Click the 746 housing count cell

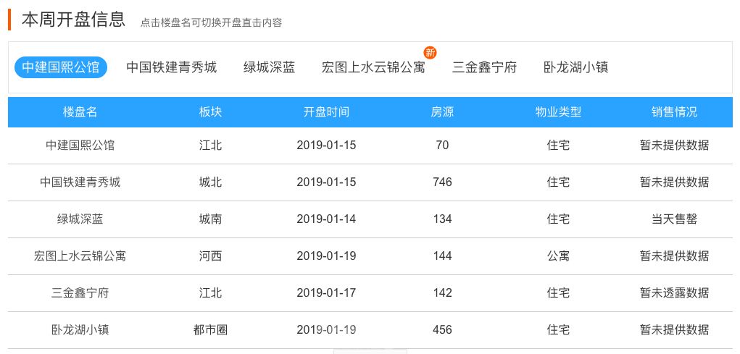(x=442, y=182)
